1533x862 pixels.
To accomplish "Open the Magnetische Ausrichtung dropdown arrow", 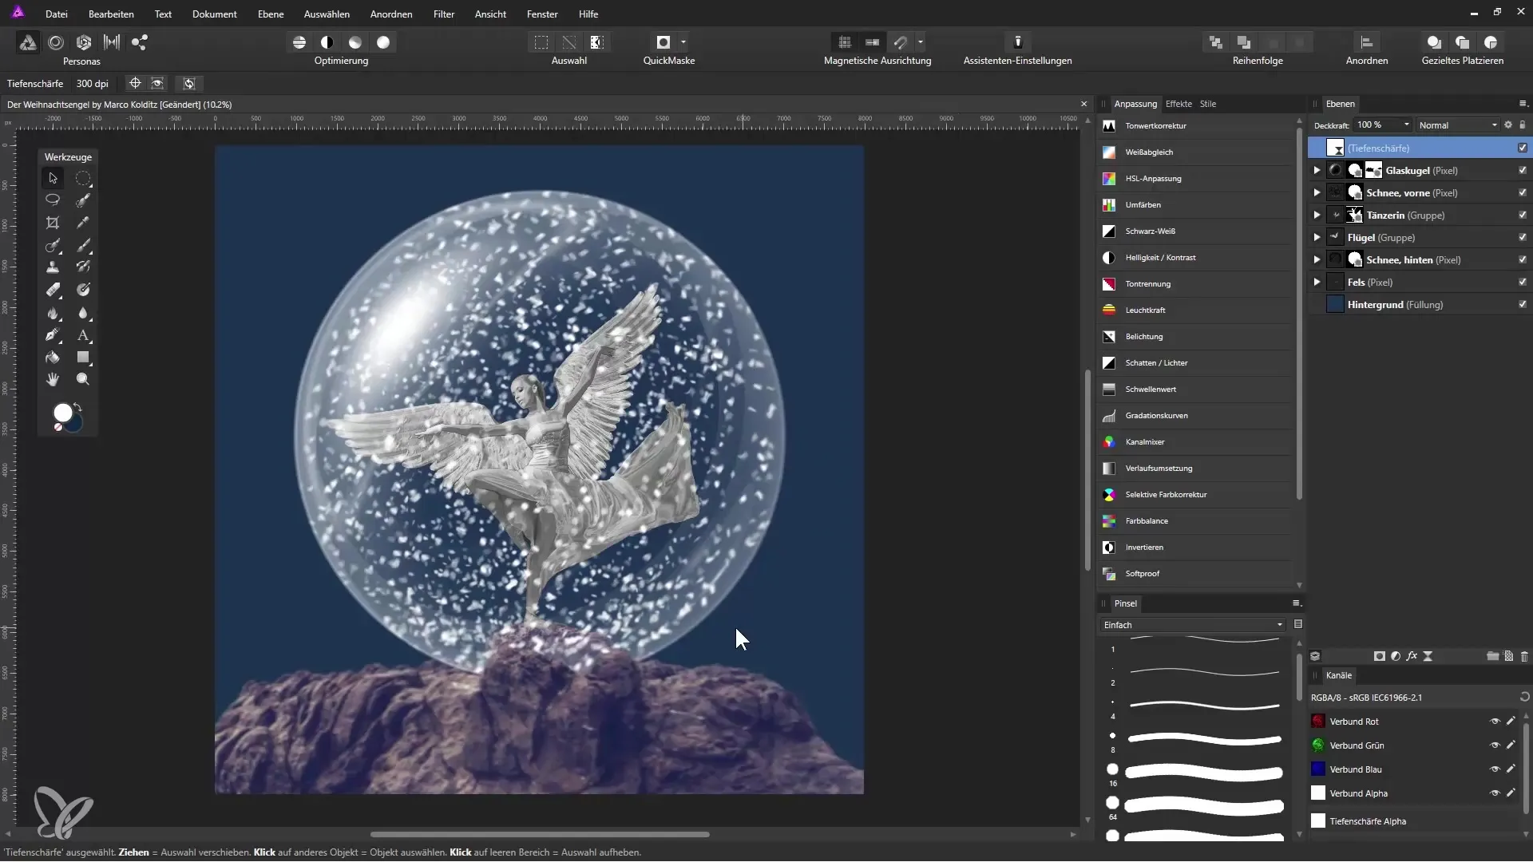I will pyautogui.click(x=921, y=42).
